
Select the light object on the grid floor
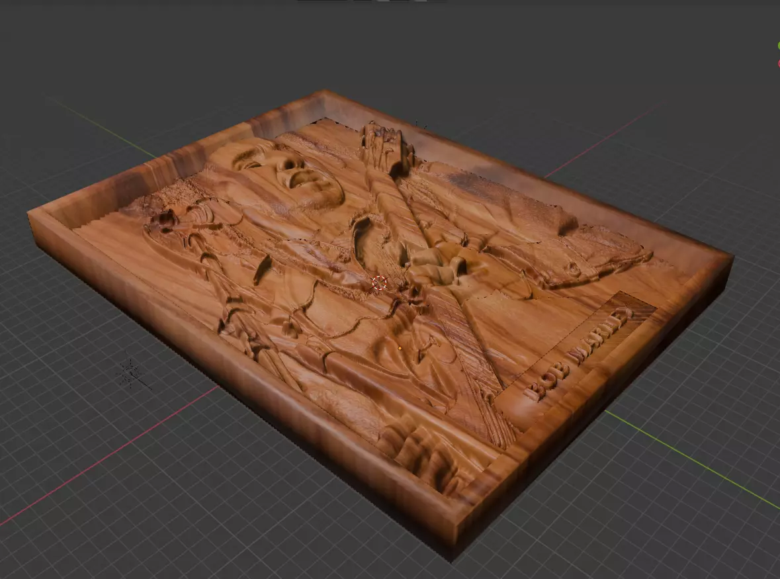pyautogui.click(x=132, y=373)
